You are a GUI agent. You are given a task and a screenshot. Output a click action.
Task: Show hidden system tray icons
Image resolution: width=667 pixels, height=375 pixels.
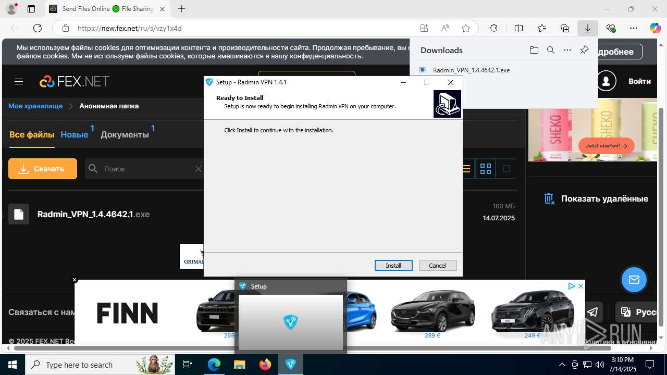click(562, 365)
